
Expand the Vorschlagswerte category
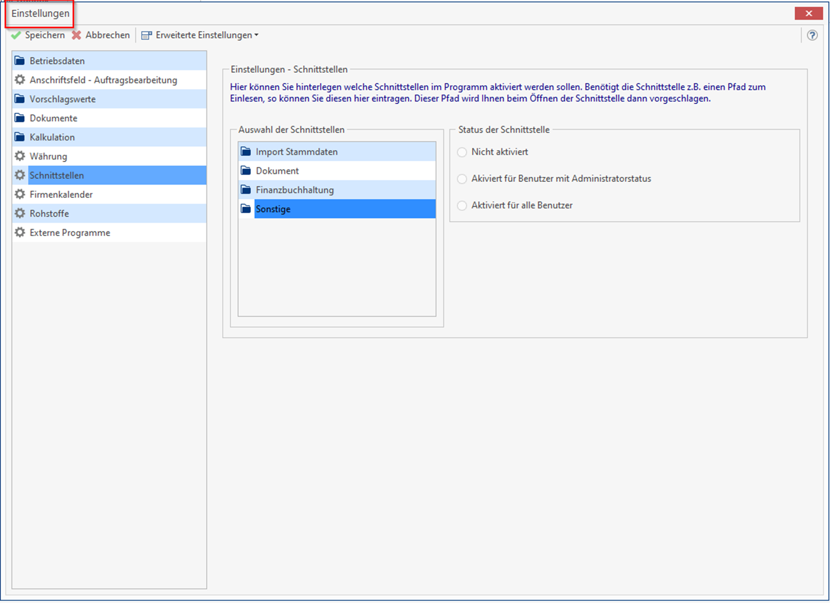coord(63,99)
